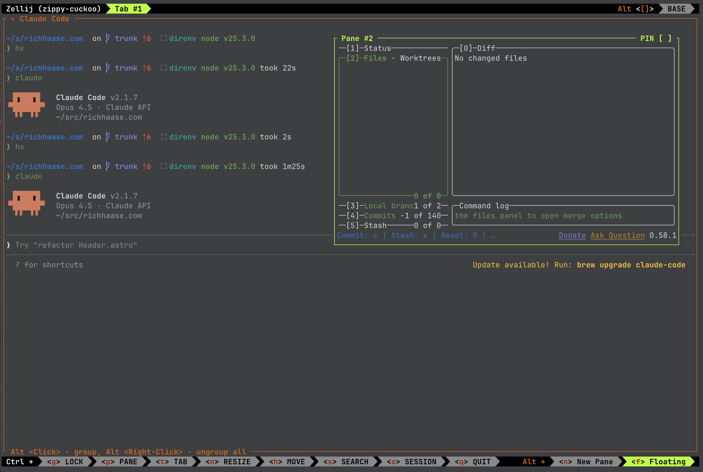Click the Donate link
703x472 pixels.
tap(572, 235)
